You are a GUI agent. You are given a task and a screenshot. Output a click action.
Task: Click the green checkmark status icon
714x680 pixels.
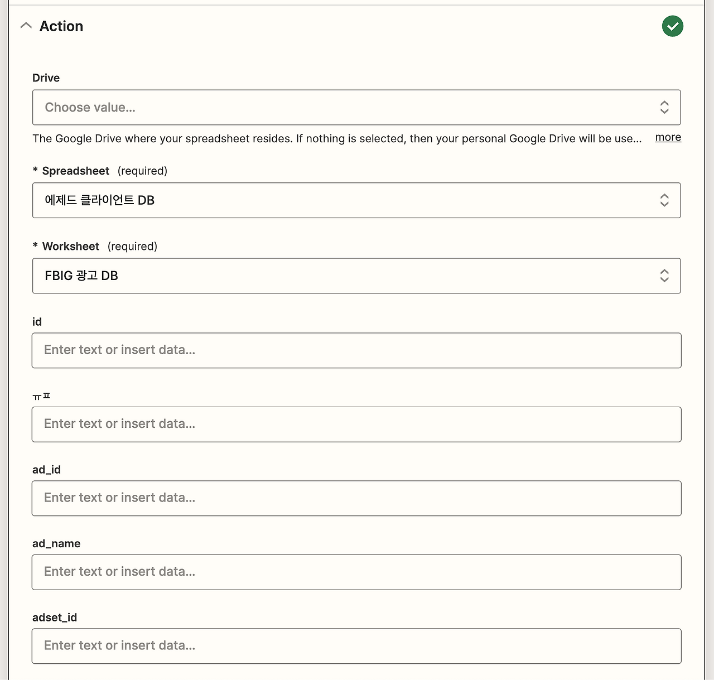tap(672, 26)
